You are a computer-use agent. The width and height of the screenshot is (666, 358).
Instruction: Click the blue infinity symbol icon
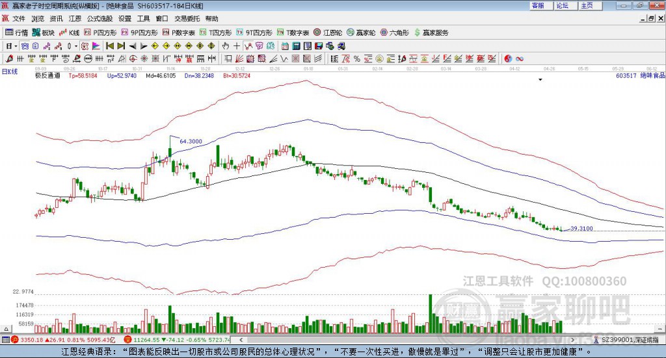pyautogui.click(x=519, y=58)
